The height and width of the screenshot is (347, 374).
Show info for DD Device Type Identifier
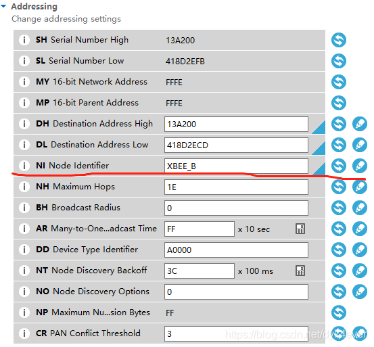[x=24, y=250]
